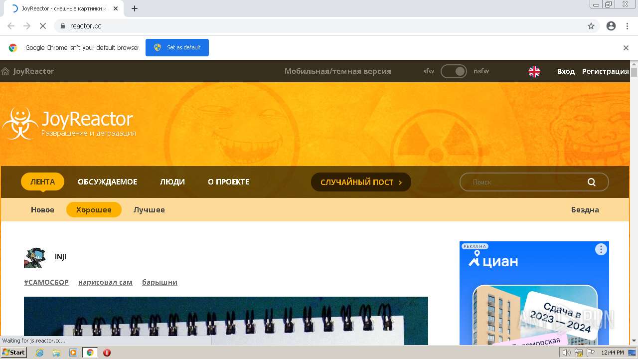The height and width of the screenshot is (359, 638).
Task: Bookmark this page with the star icon
Action: (x=591, y=26)
